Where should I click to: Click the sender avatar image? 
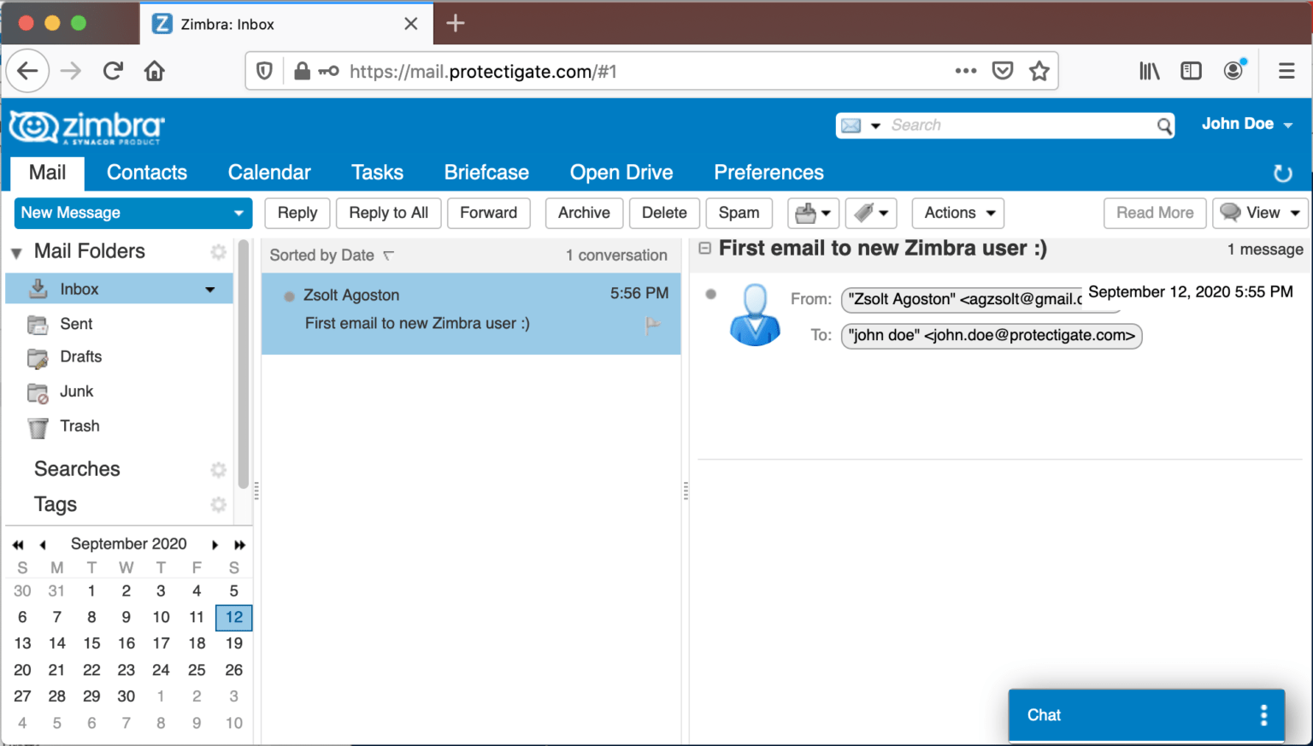(755, 314)
